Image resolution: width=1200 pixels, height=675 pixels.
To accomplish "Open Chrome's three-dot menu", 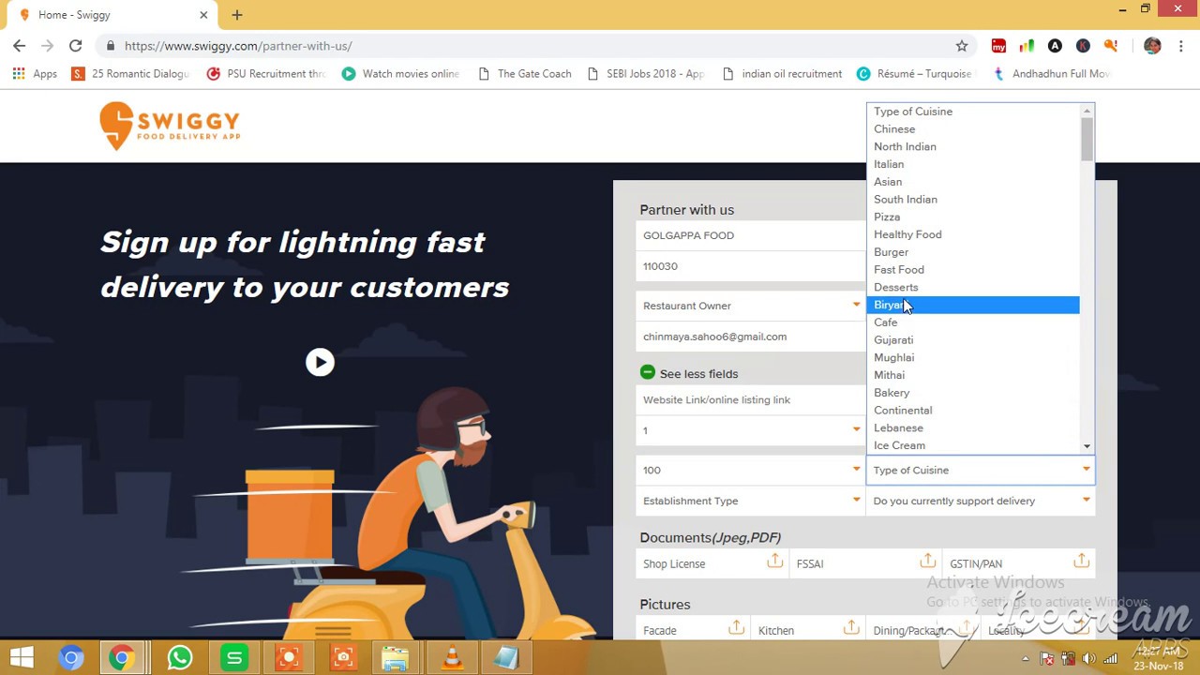I will (1180, 46).
